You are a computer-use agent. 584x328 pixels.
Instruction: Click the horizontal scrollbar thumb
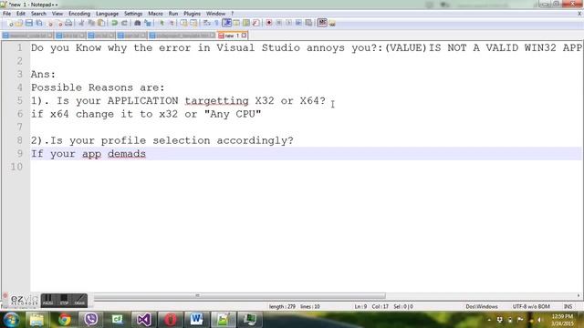pos(239,295)
